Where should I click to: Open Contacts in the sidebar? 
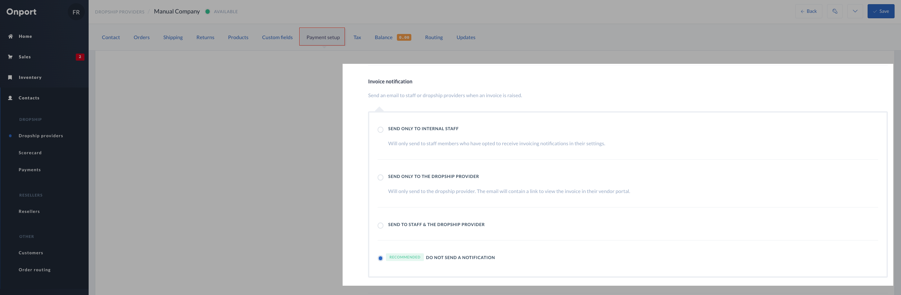pyautogui.click(x=29, y=98)
